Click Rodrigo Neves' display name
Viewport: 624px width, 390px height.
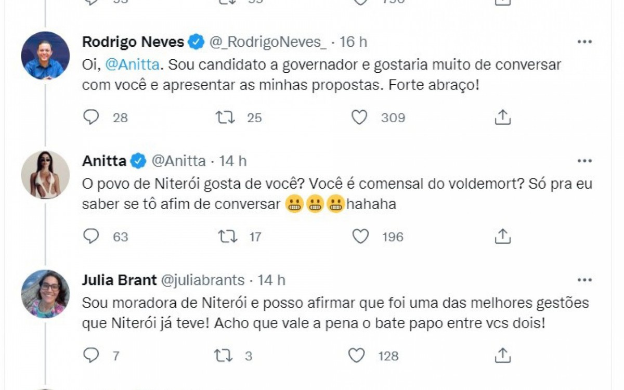[130, 41]
